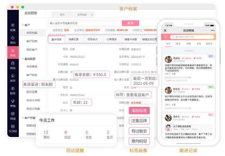Collapse the 客户预警 section
The height and width of the screenshot is (156, 225).
23,118
